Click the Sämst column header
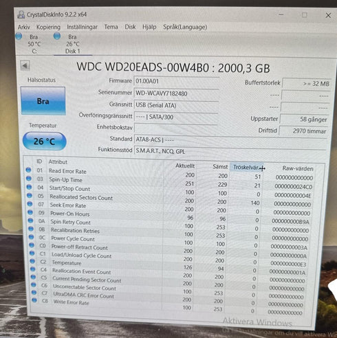 coord(220,167)
